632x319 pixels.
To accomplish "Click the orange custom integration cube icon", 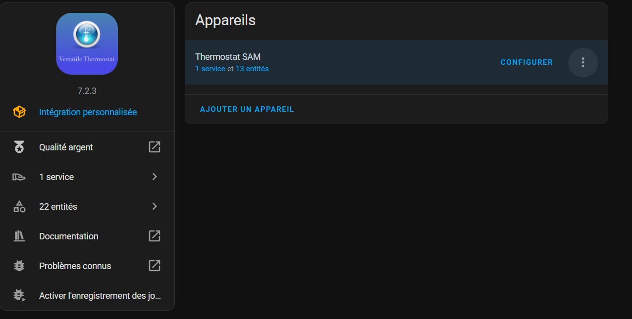I will pos(19,112).
